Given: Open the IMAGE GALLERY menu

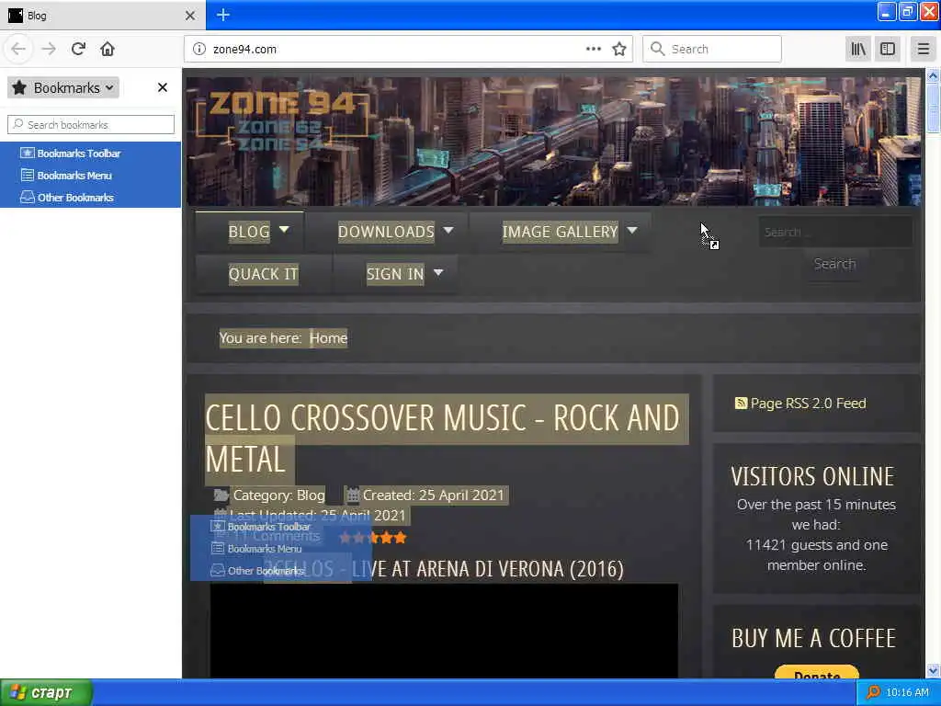Looking at the screenshot, I should [560, 232].
